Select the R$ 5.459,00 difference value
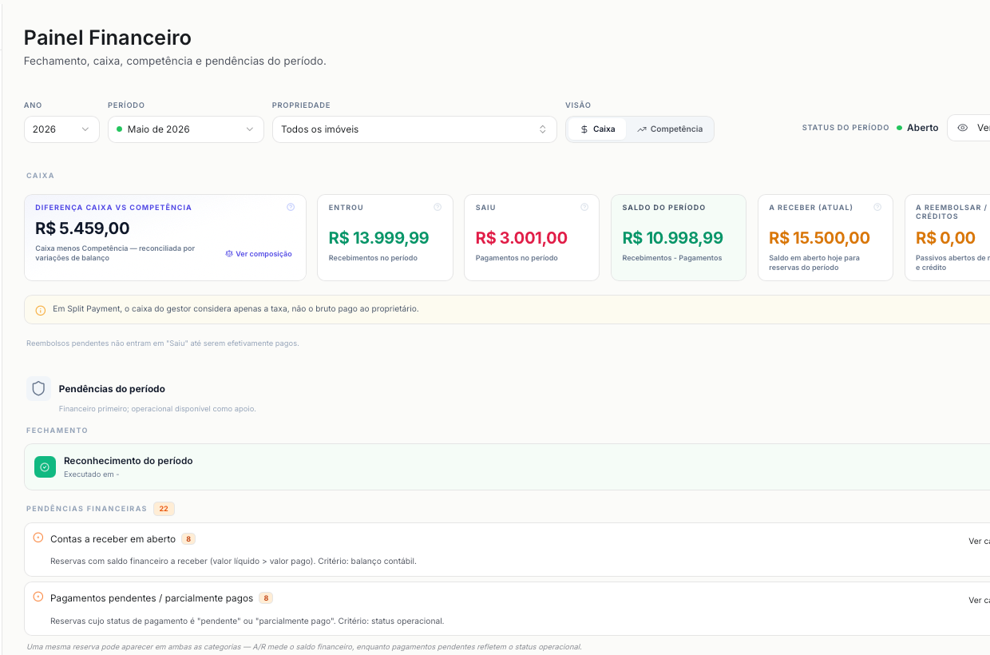 [82, 228]
